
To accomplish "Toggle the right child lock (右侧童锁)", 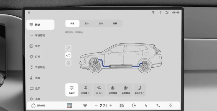I will 126,90.
